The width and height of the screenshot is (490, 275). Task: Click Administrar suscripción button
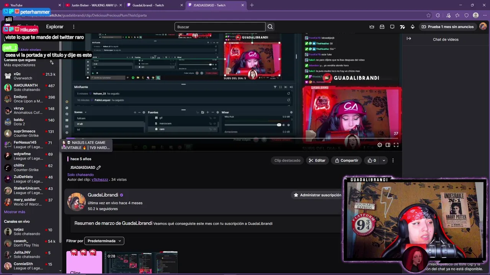click(317, 195)
